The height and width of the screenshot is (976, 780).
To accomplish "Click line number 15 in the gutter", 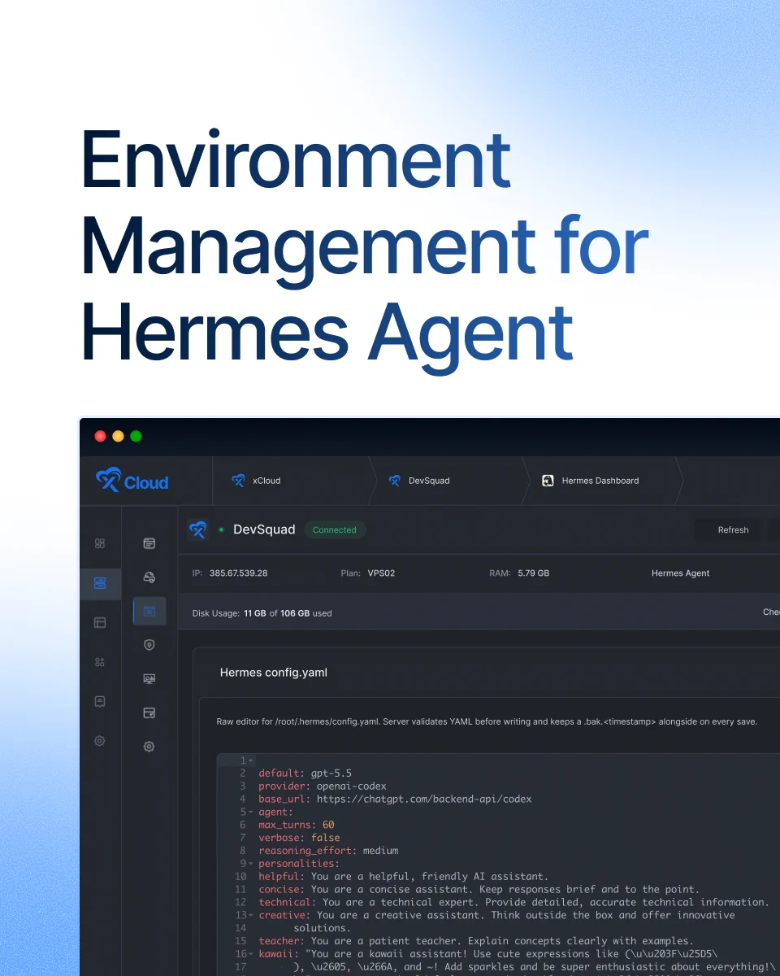I will tap(240, 941).
